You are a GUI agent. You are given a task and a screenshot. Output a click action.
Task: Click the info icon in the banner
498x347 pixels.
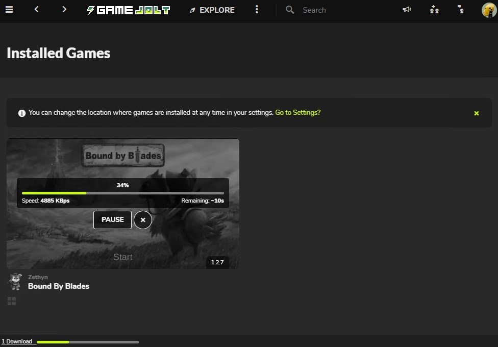click(x=21, y=113)
